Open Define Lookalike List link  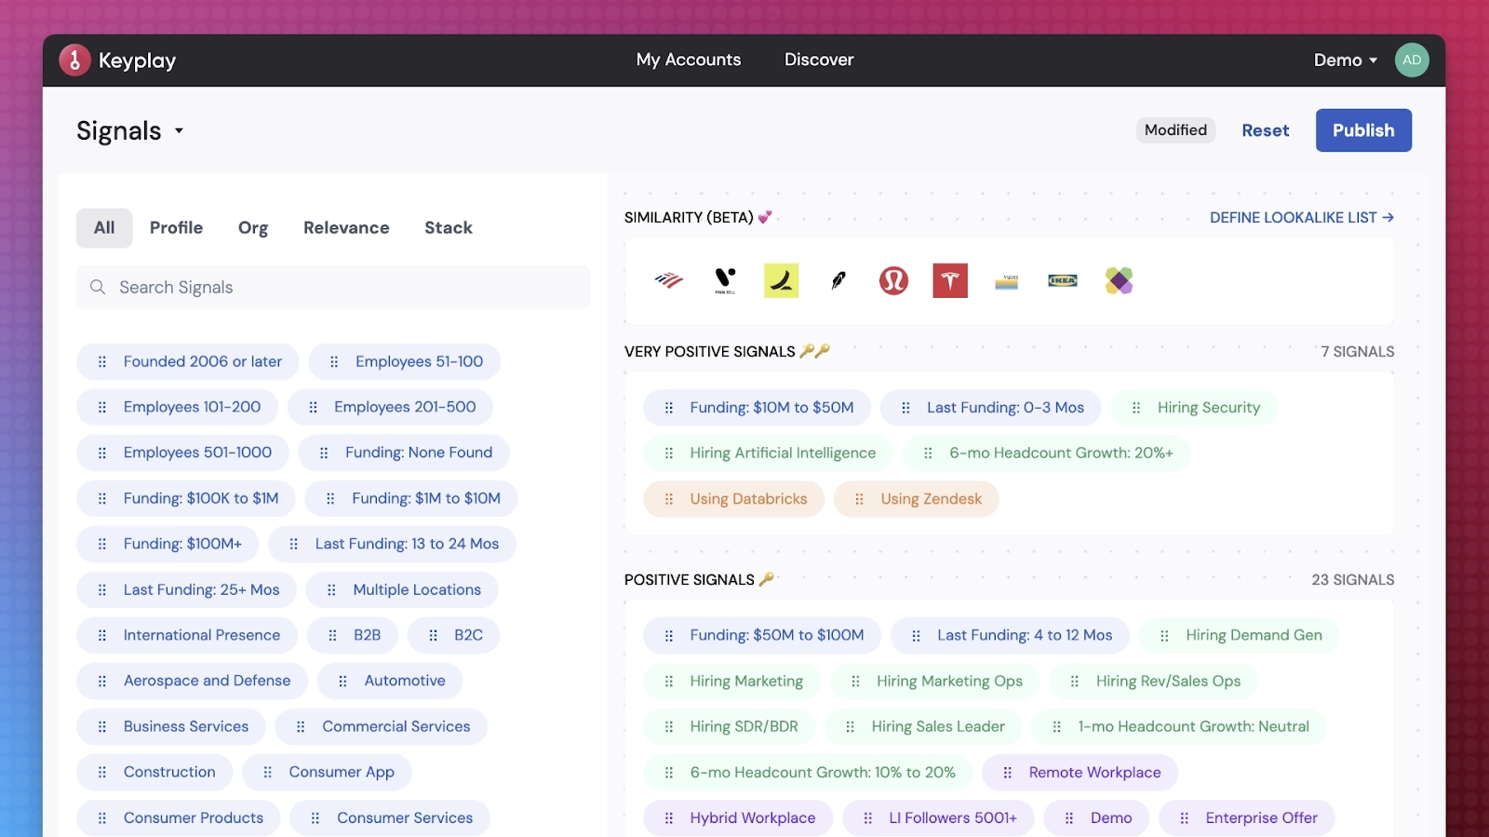point(1302,217)
